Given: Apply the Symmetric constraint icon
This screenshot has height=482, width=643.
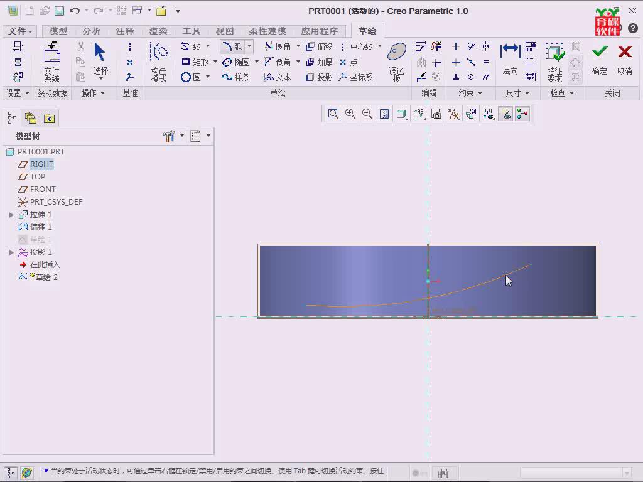Looking at the screenshot, I should tap(485, 46).
